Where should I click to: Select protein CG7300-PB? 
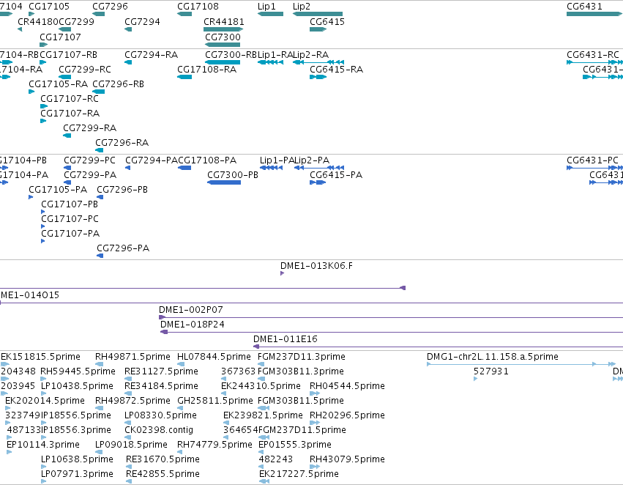tap(233, 175)
